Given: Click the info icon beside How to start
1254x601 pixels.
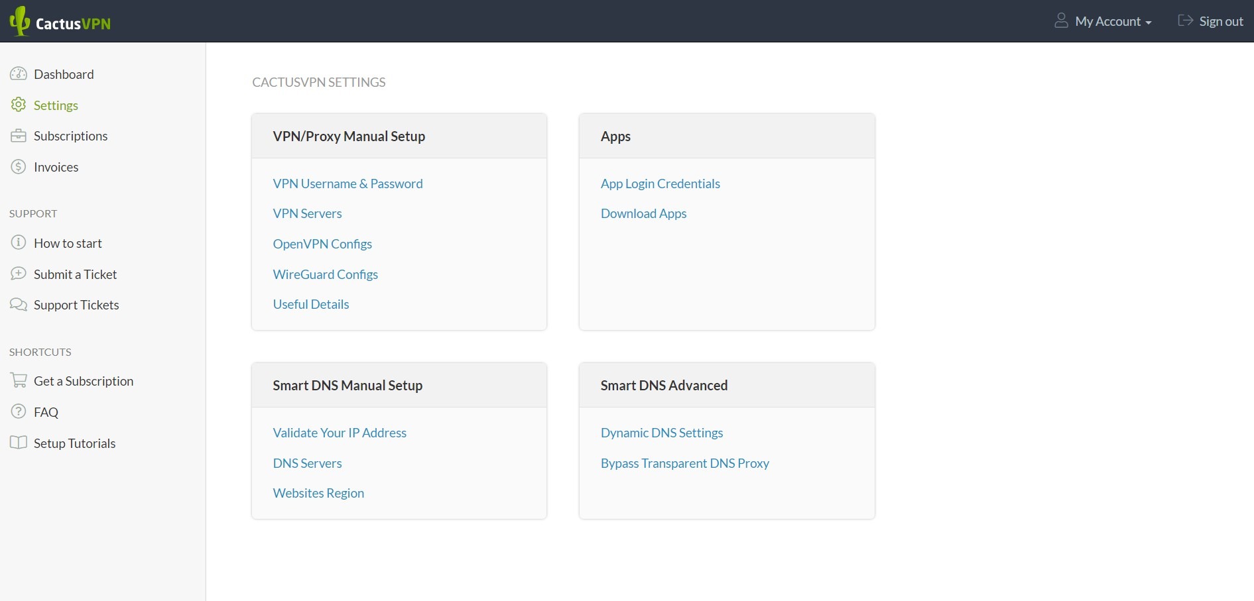Looking at the screenshot, I should pos(18,243).
